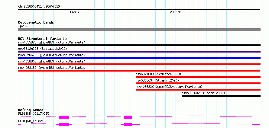Screen dimensions: 269x128
Task: Click first exon box of PLB1|NM_153021
Action: coord(64,125)
